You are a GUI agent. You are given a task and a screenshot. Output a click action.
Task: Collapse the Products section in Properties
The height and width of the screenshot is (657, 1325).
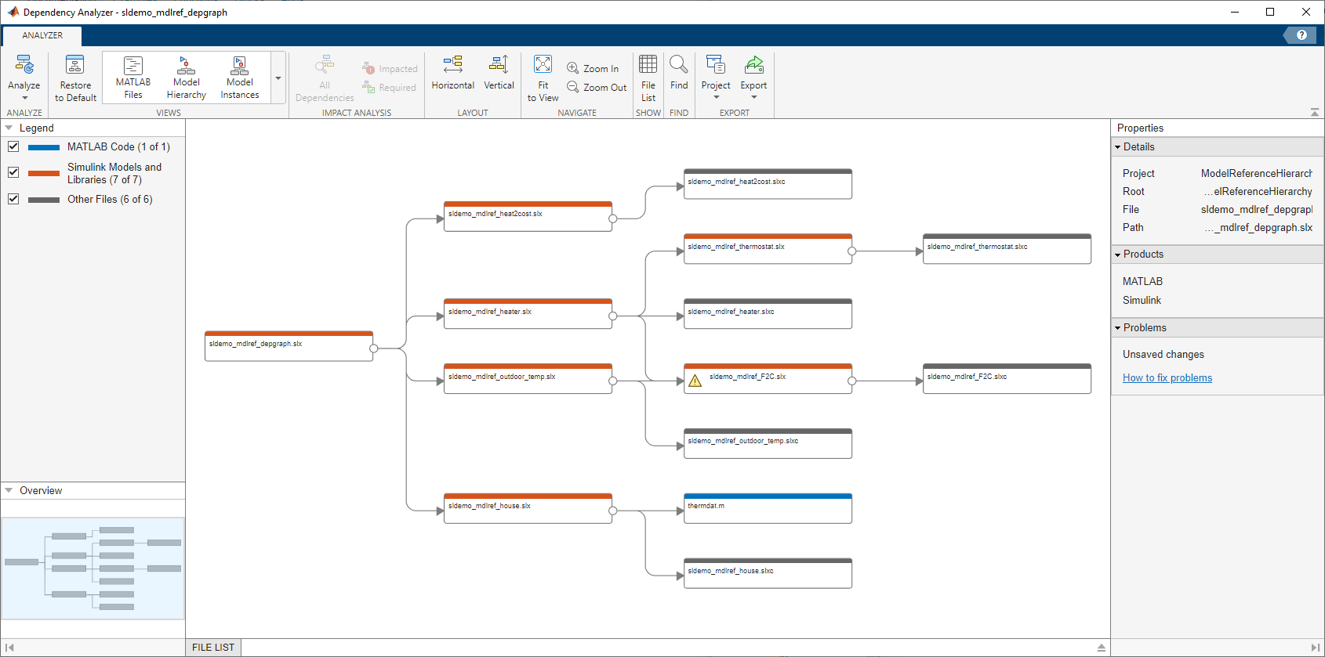(x=1118, y=254)
